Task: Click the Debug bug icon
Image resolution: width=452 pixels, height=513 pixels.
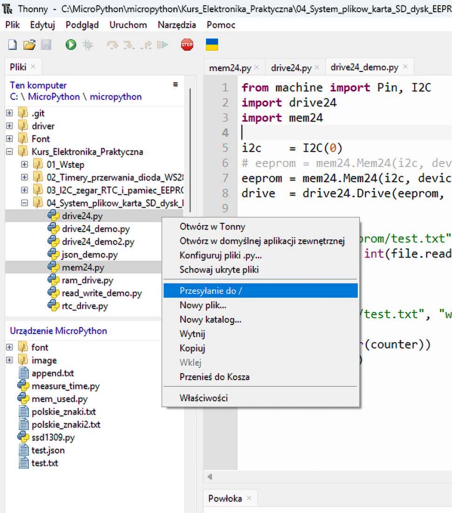Action: point(87,45)
